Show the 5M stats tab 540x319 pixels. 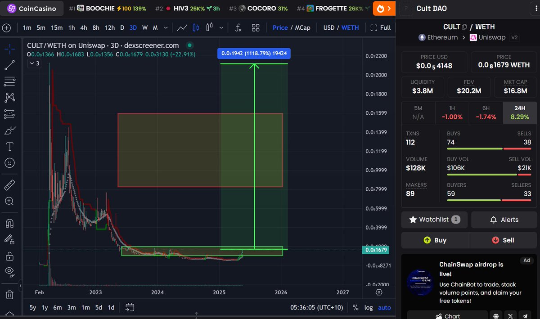click(418, 112)
